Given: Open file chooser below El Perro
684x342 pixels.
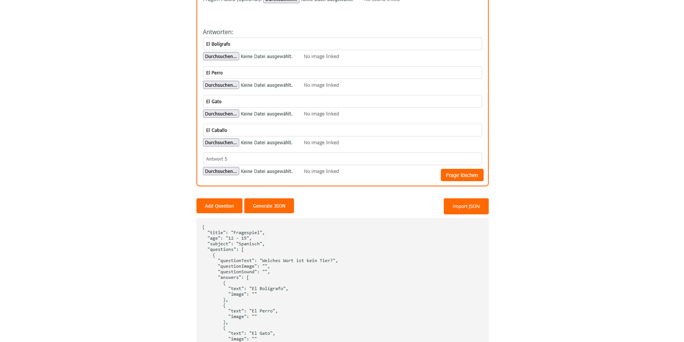Looking at the screenshot, I should (221, 85).
